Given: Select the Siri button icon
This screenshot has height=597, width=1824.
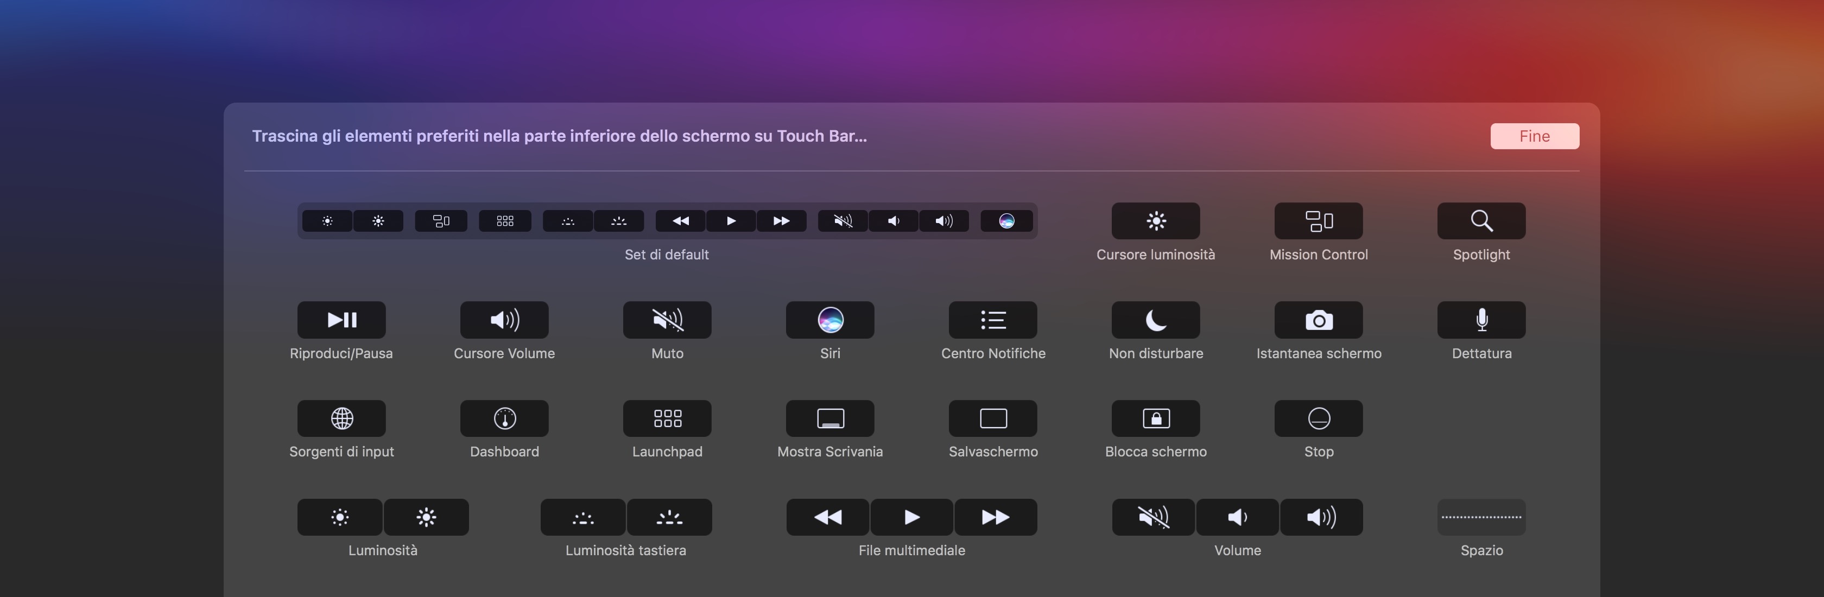Looking at the screenshot, I should 830,320.
